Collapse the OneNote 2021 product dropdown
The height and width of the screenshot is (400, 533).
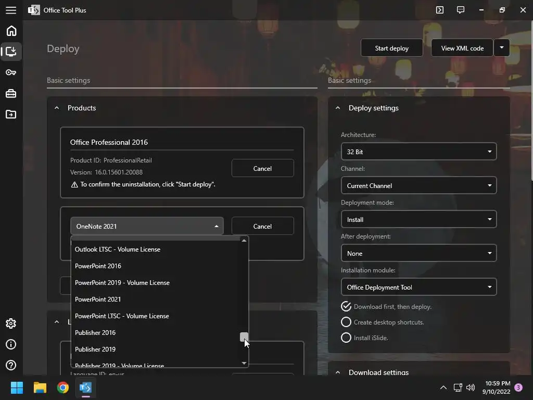(x=147, y=226)
